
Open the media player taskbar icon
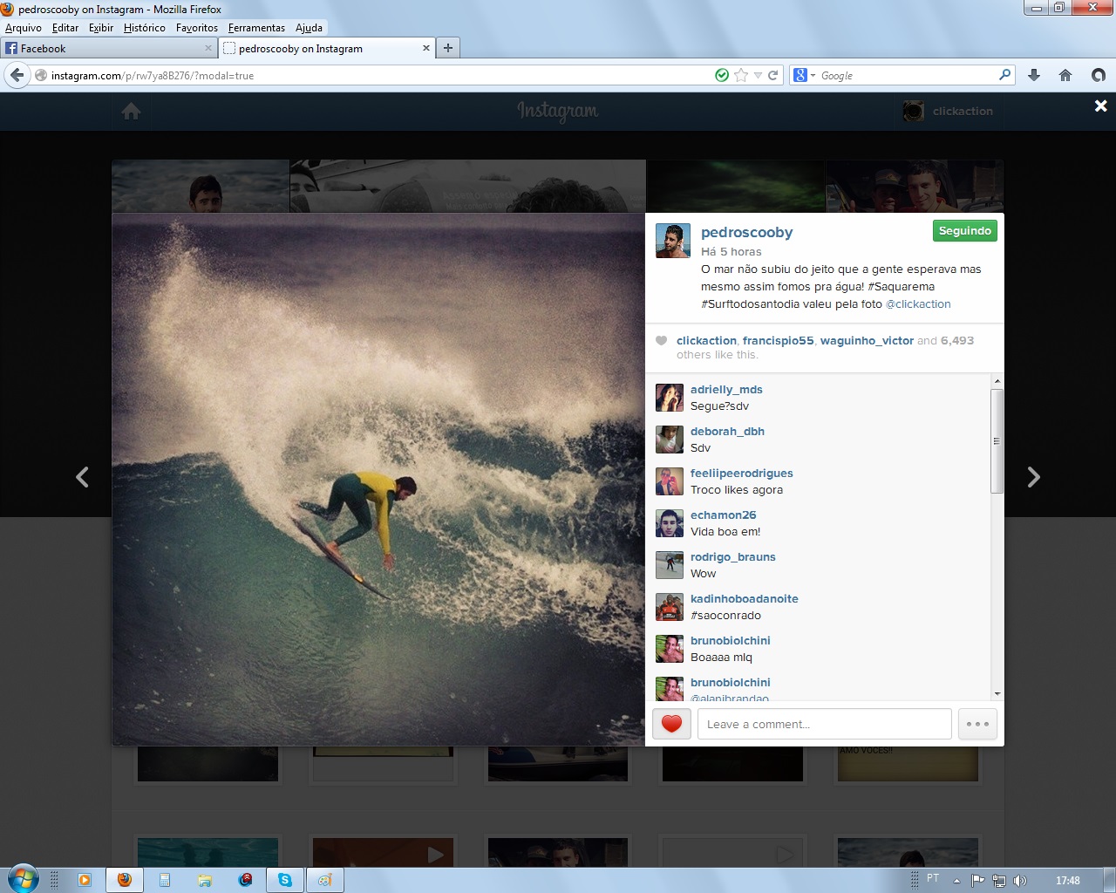point(85,880)
